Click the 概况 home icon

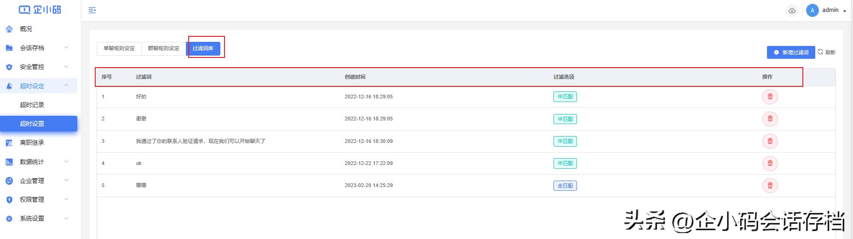pyautogui.click(x=9, y=29)
